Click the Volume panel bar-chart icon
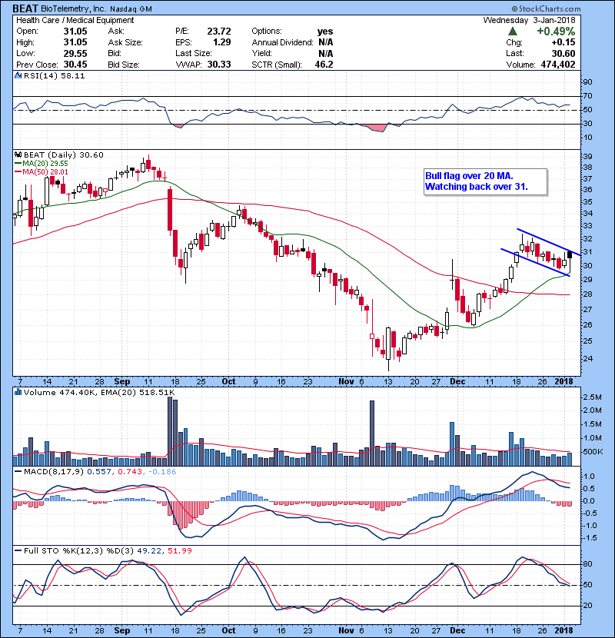The image size is (615, 638). (18, 392)
